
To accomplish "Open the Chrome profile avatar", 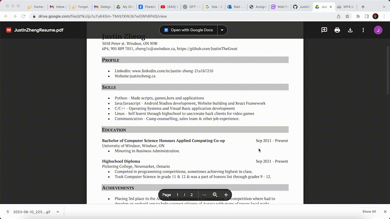I will coord(375,16).
